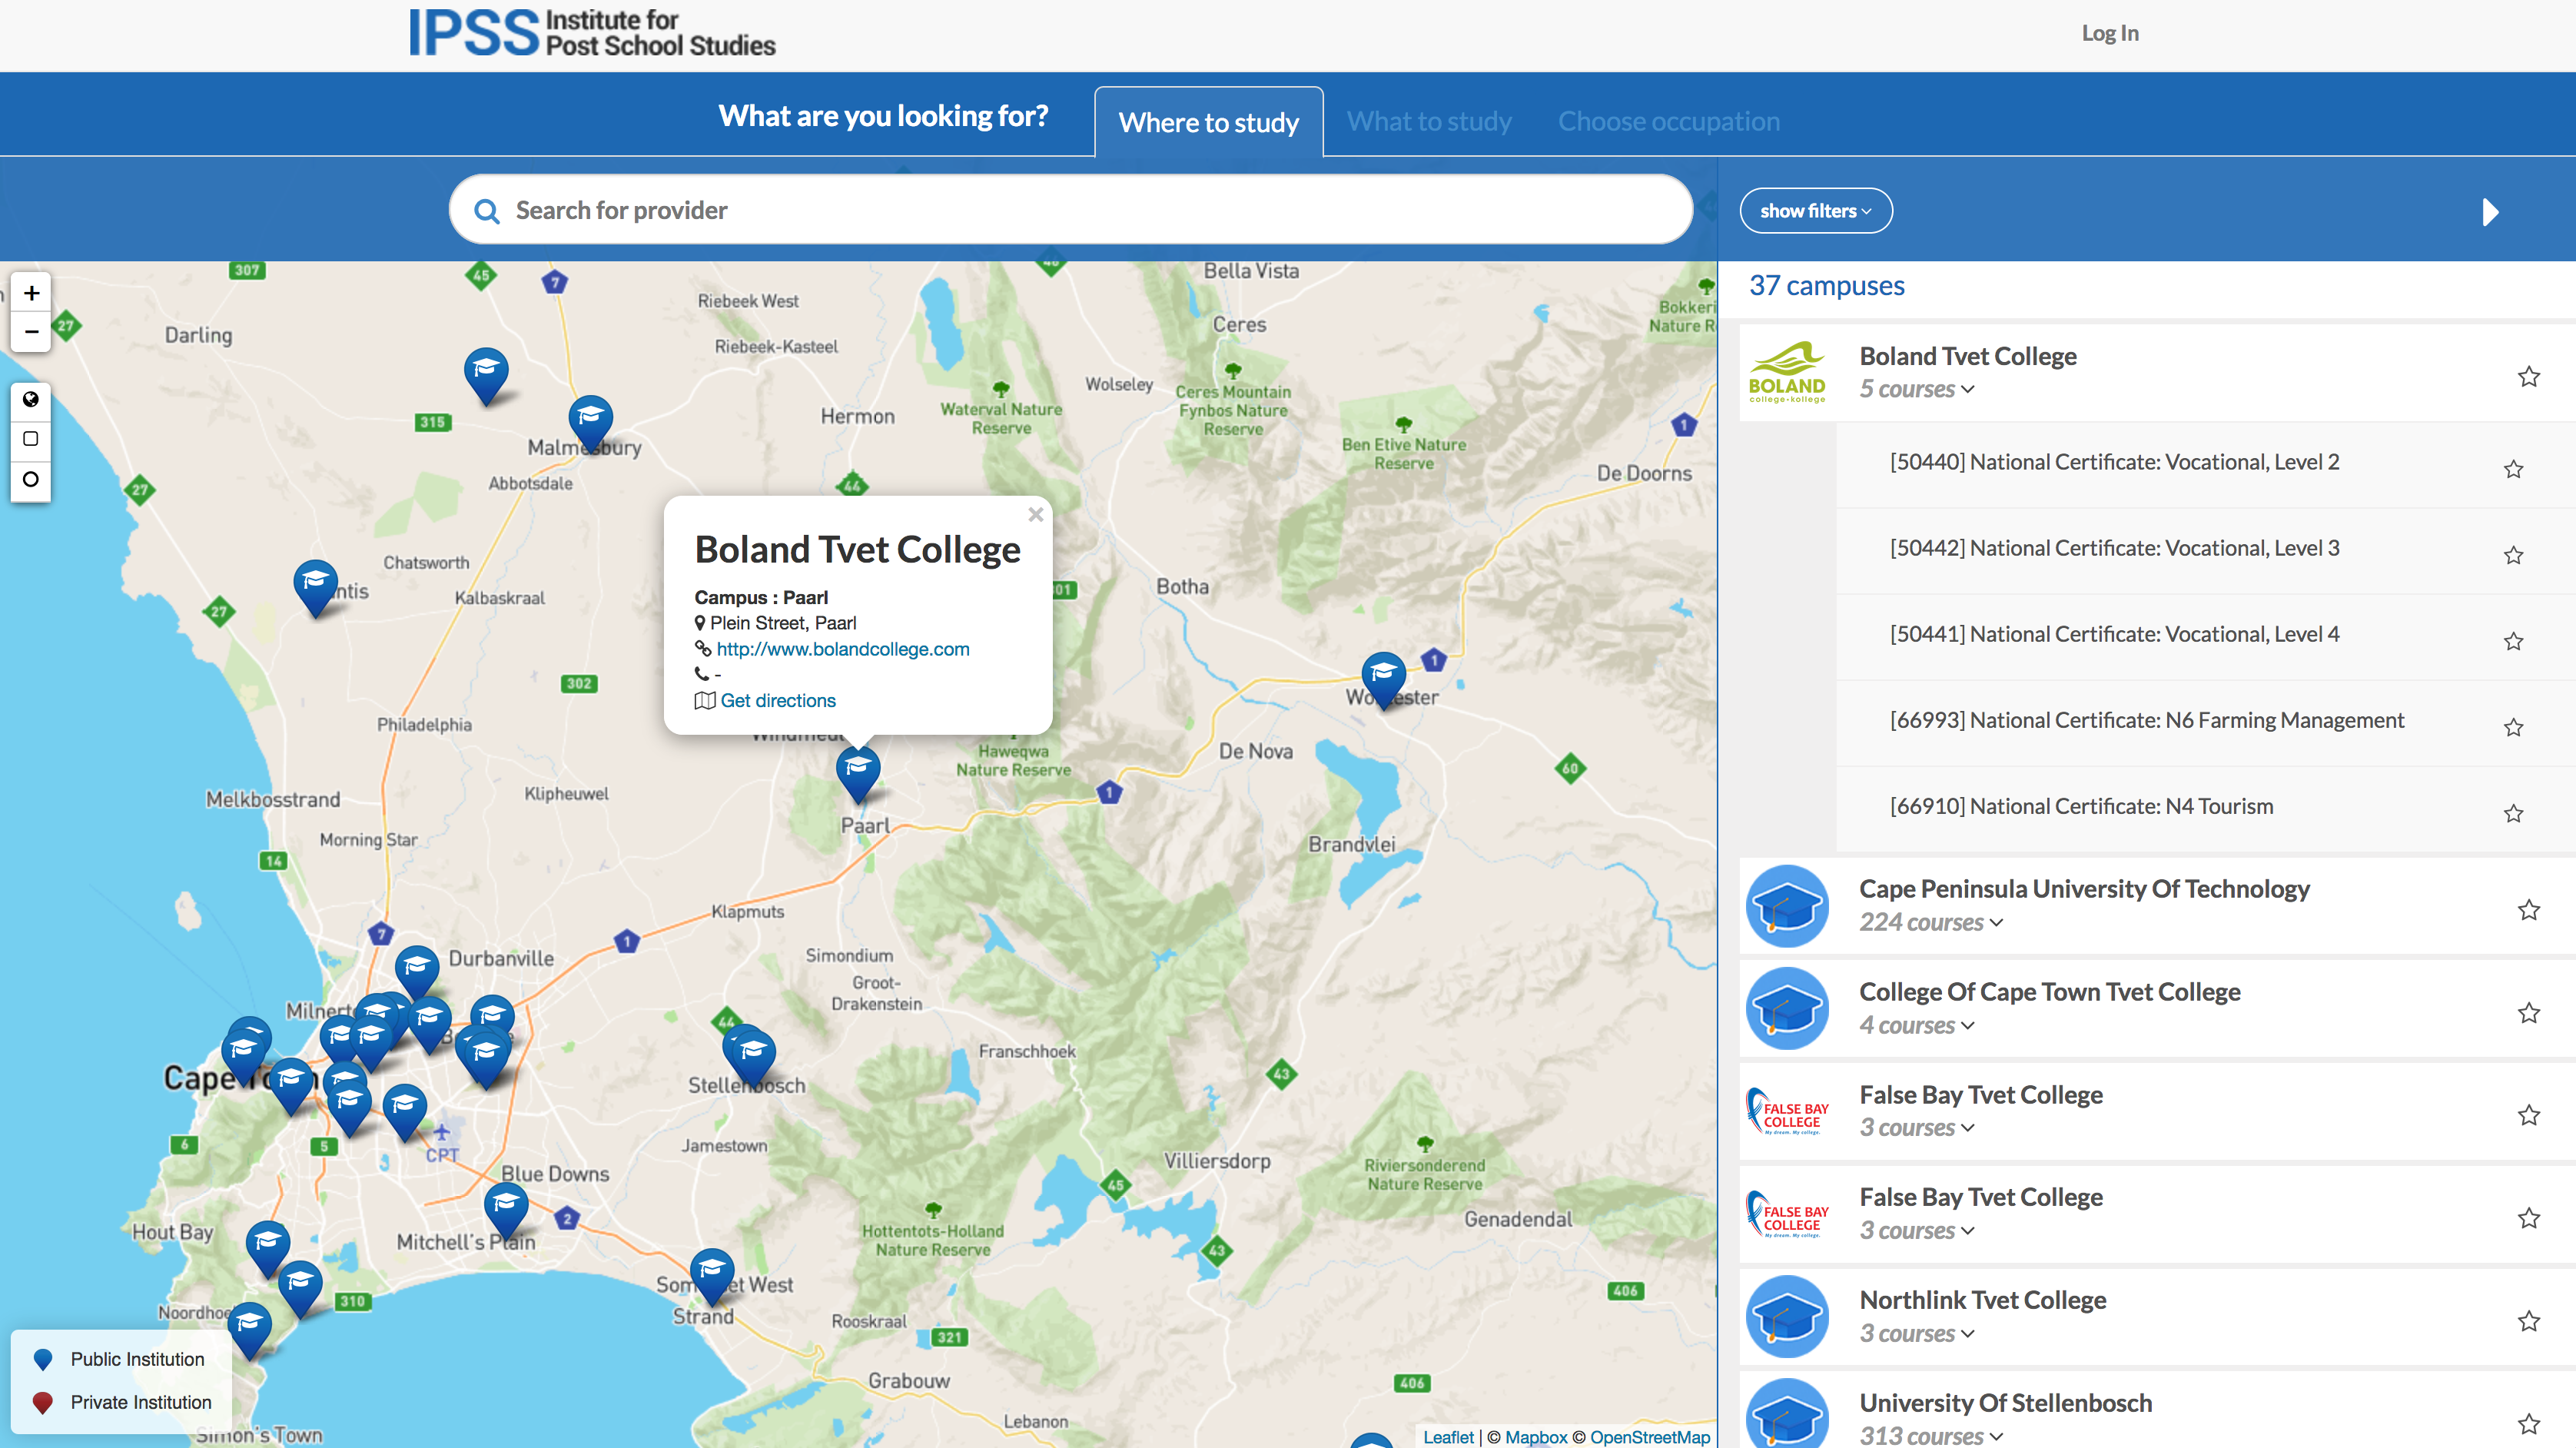Open the Mapbox attribution link
The height and width of the screenshot is (1448, 2576).
[1536, 1437]
